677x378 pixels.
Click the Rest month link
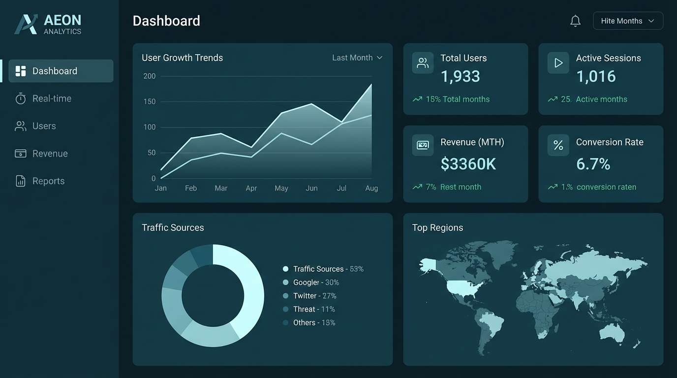pyautogui.click(x=461, y=187)
